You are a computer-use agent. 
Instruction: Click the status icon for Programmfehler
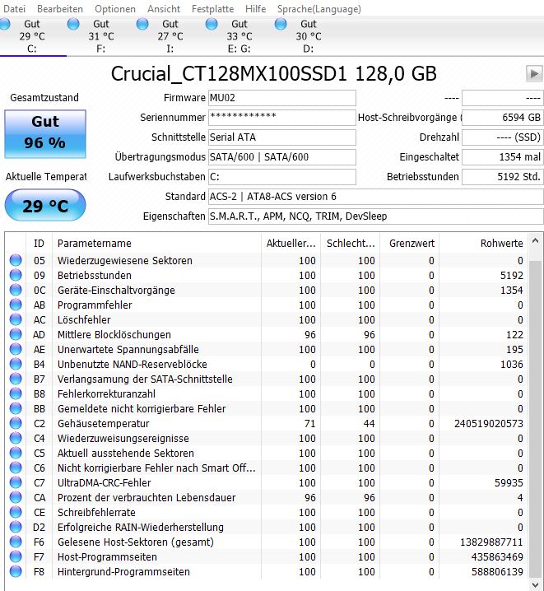[x=16, y=305]
